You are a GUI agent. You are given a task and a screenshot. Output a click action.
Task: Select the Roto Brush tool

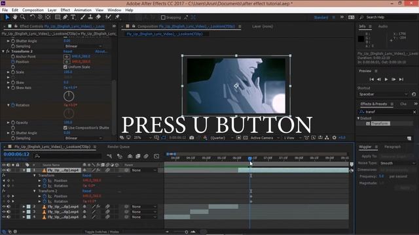coord(108,18)
